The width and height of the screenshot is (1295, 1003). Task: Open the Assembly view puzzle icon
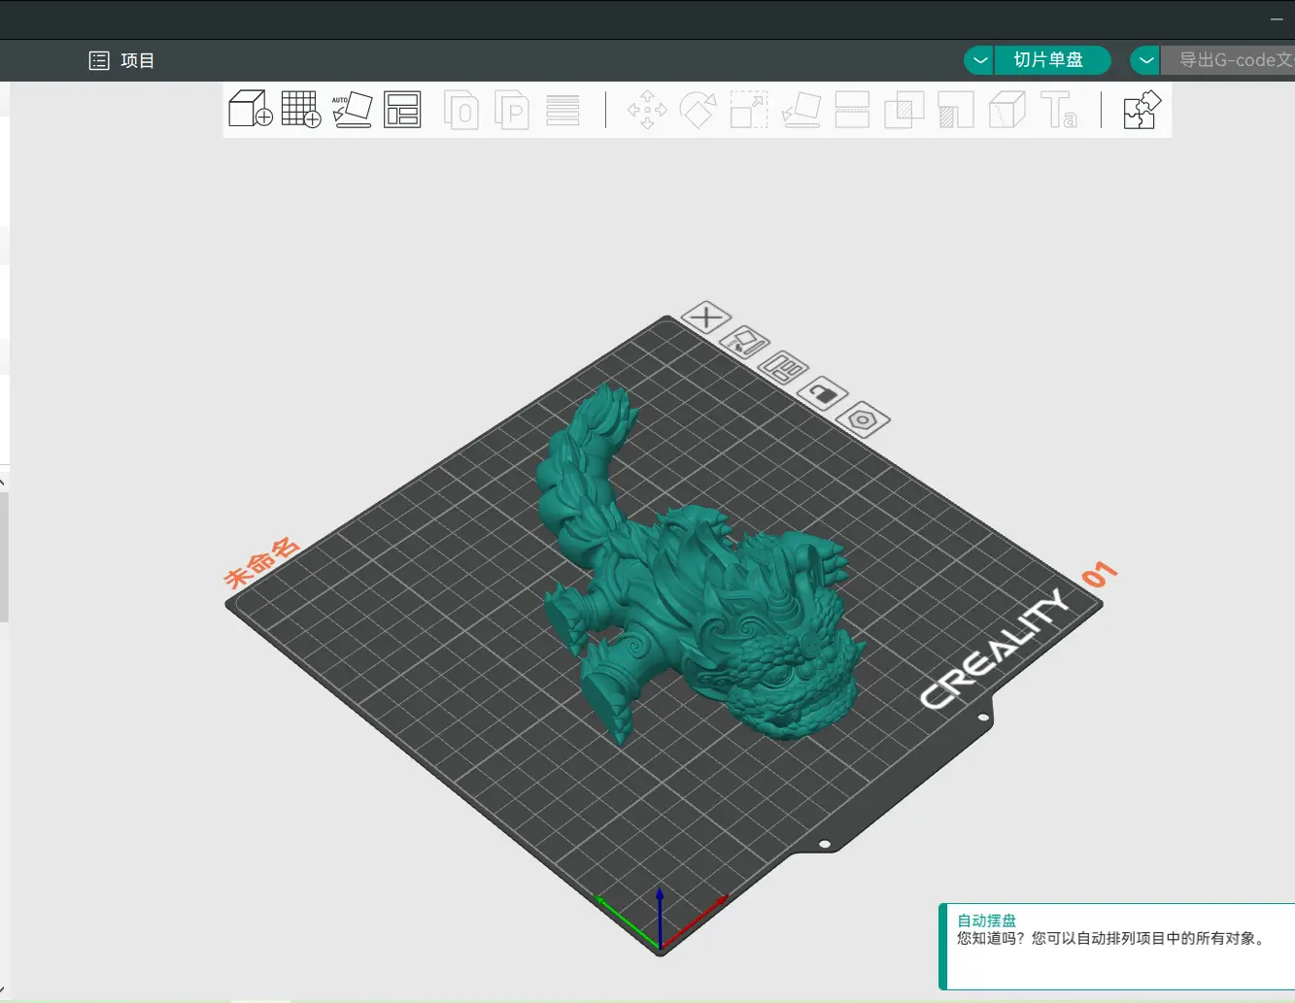pyautogui.click(x=1142, y=110)
